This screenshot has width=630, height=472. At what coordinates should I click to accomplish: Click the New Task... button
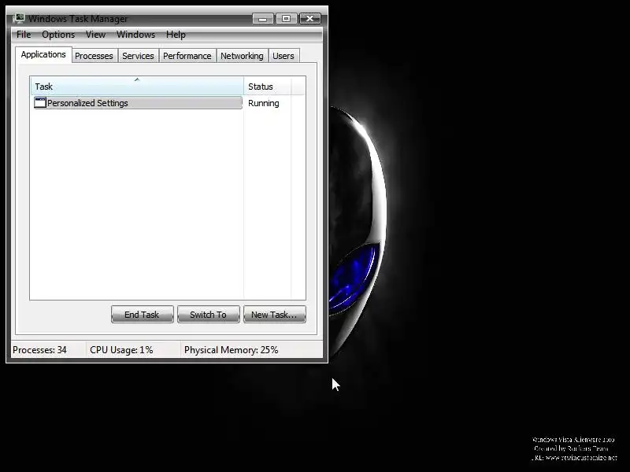(275, 314)
